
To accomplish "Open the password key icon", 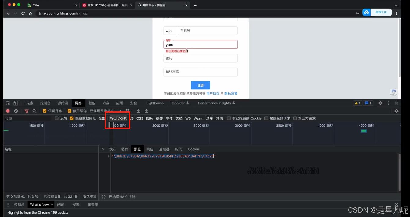I will tap(357, 13).
